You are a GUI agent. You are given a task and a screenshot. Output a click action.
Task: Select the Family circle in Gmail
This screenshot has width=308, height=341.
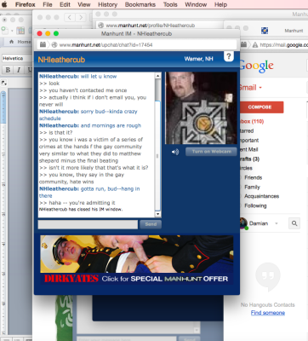pyautogui.click(x=252, y=187)
